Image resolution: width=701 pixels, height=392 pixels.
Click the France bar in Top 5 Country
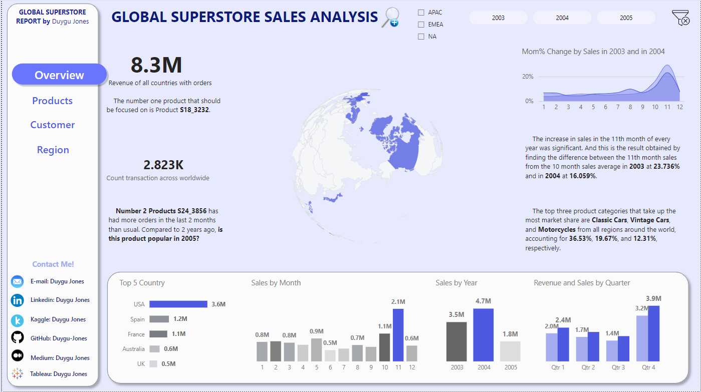[158, 334]
